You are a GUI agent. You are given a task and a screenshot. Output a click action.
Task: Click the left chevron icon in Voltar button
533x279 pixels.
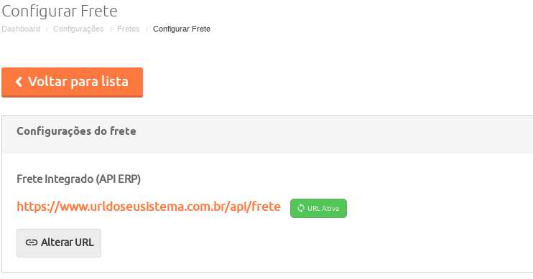(19, 82)
